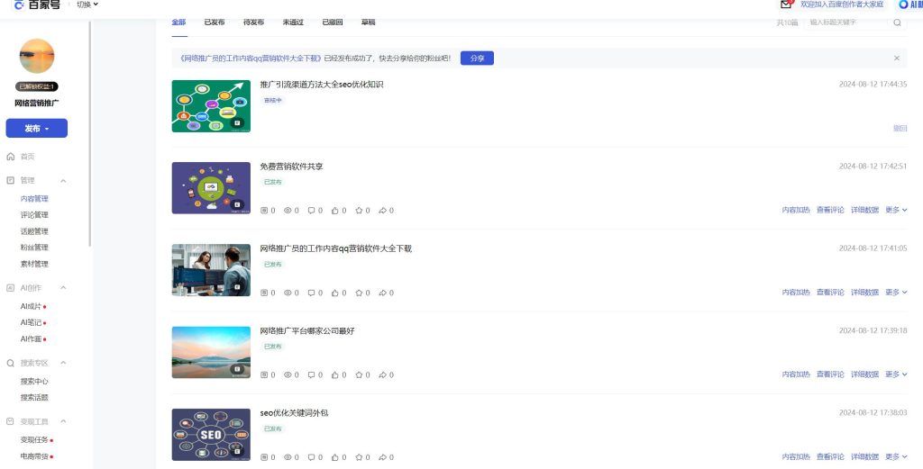Click the eye views icon for 免费营销软件共享
The image size is (923, 469).
point(288,211)
